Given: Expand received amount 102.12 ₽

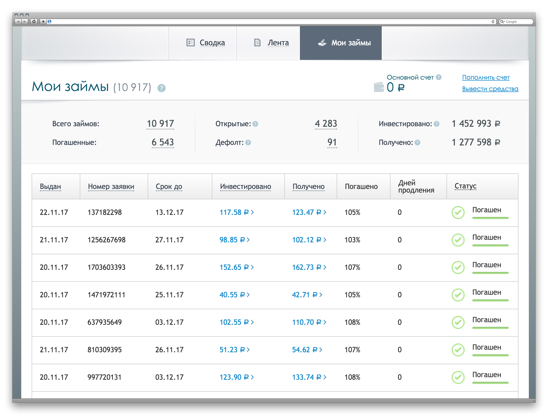Looking at the screenshot, I should [309, 240].
